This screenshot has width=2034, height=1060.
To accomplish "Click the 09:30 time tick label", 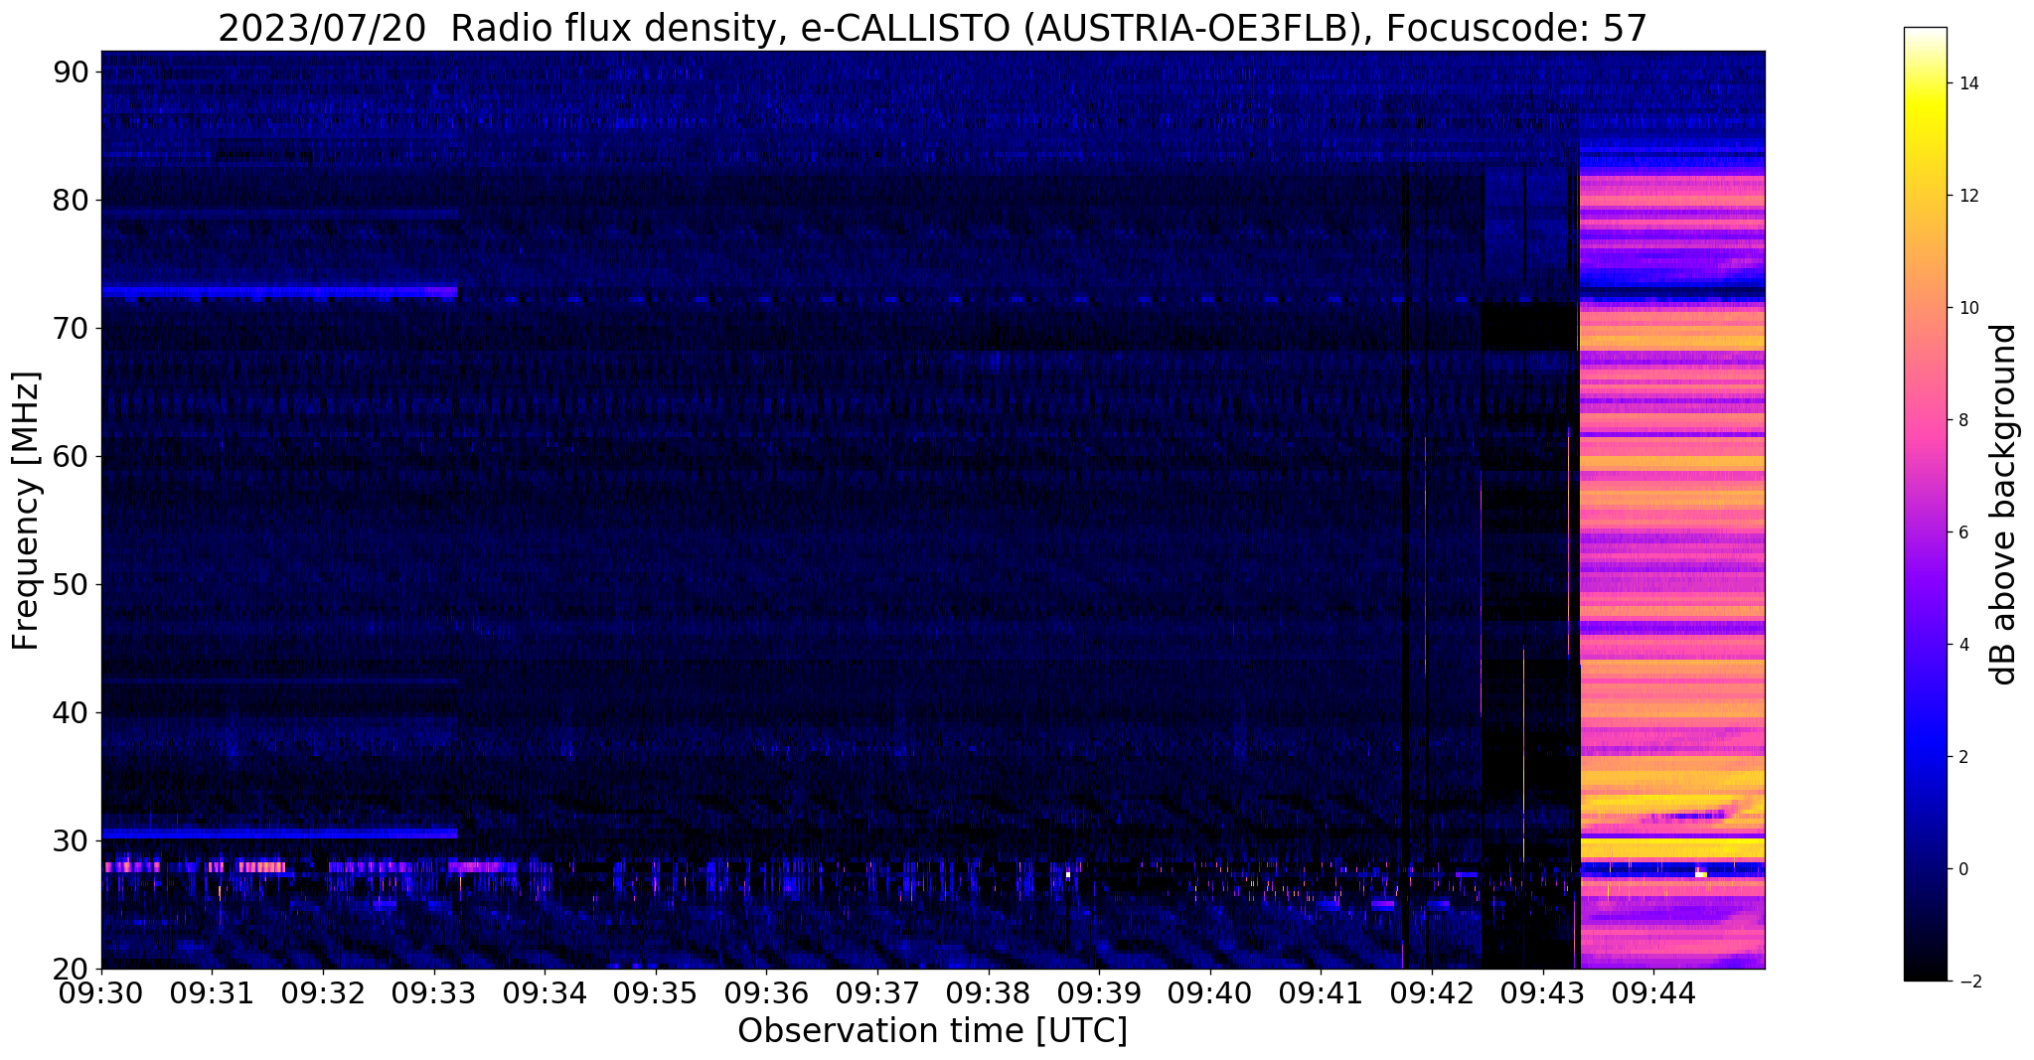I will click(x=101, y=992).
